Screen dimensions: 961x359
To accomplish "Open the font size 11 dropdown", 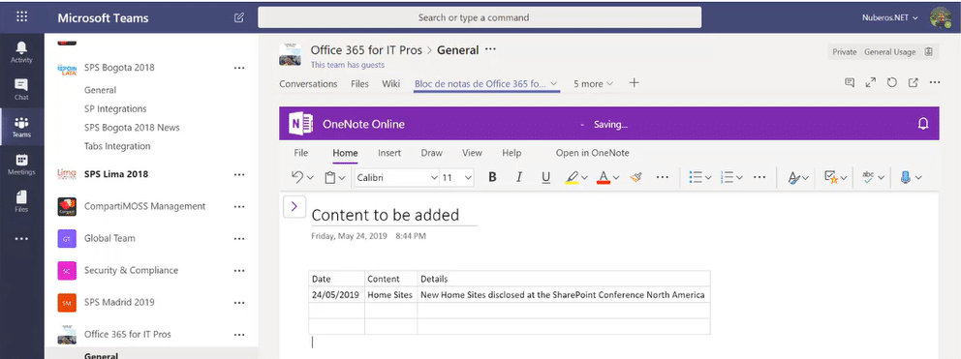I will (x=456, y=178).
